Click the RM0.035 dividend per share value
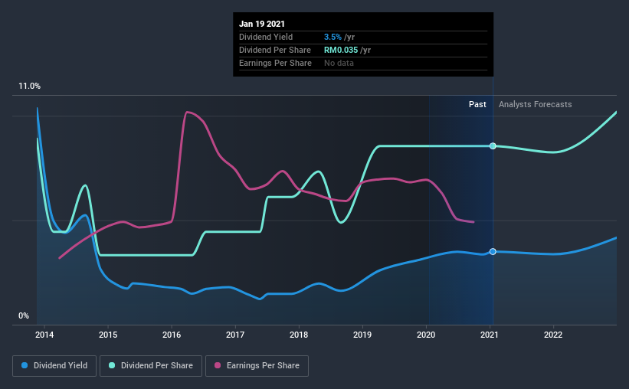 [341, 50]
